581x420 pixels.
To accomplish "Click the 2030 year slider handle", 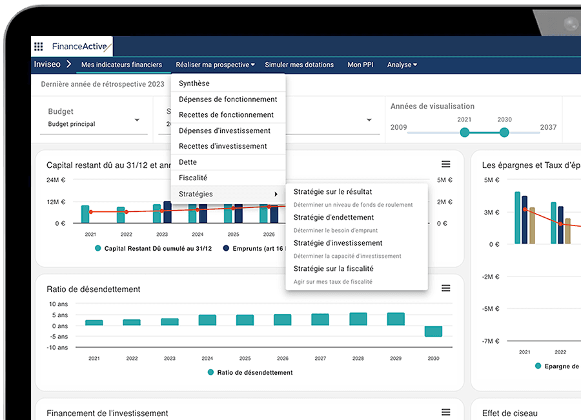I will 504,132.
